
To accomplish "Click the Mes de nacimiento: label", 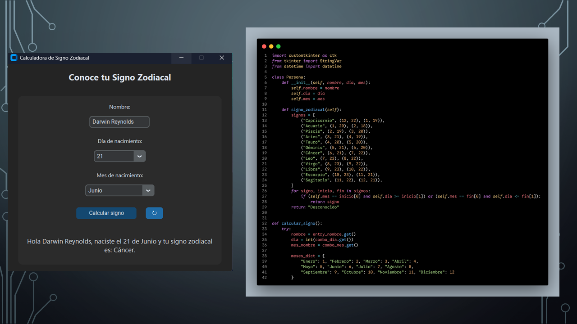I will 120,175.
